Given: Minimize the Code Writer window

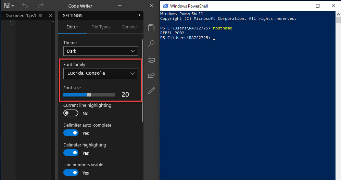Looking at the screenshot, I should tap(120, 6).
